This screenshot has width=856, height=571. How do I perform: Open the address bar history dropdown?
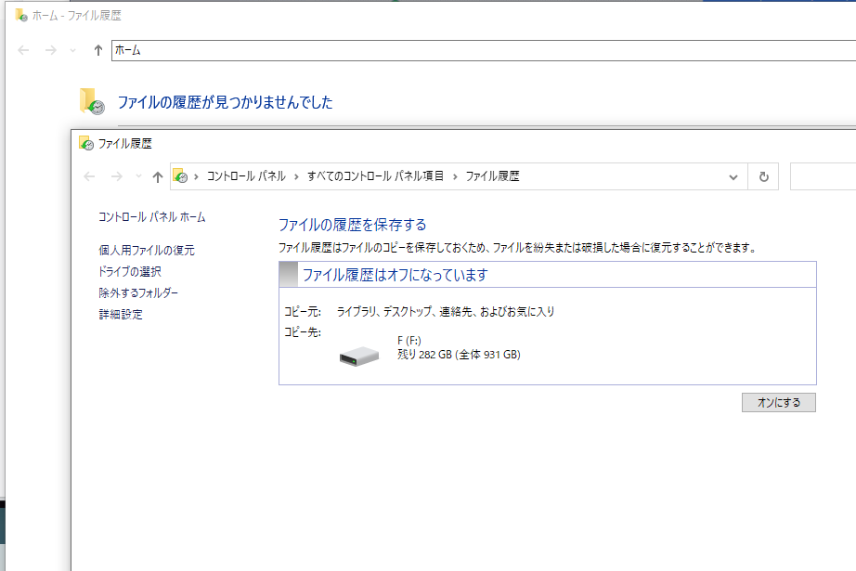733,176
